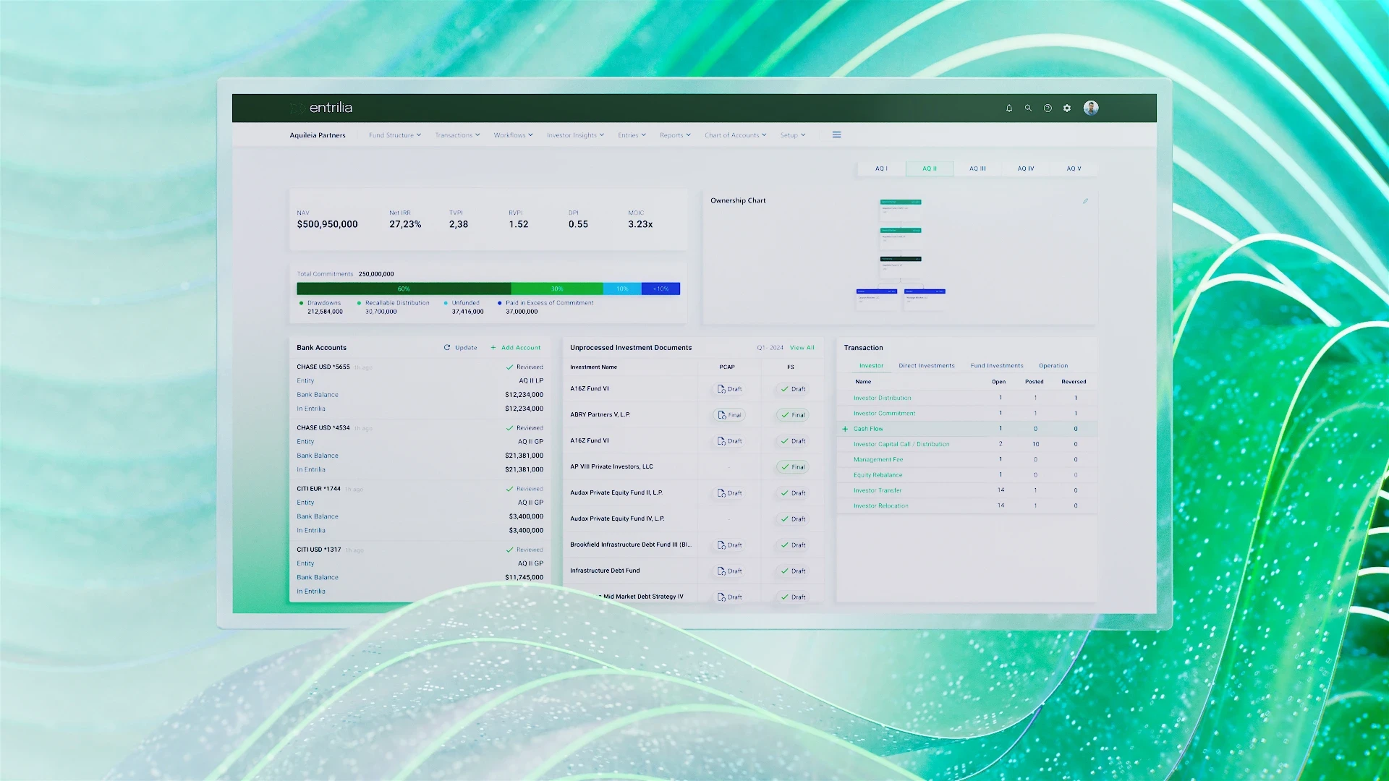Click the Update refresh icon in Bank Accounts
Screen dimensions: 1389x781
[447, 348]
